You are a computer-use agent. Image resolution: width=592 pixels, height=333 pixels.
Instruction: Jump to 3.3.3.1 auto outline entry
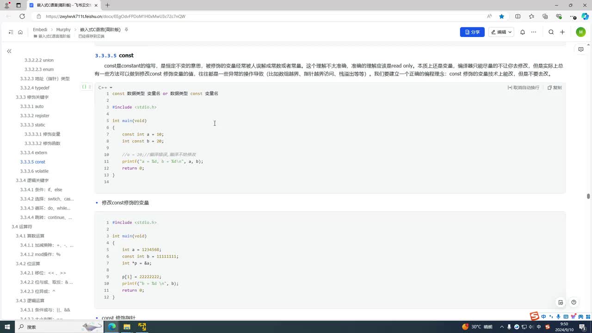31,106
